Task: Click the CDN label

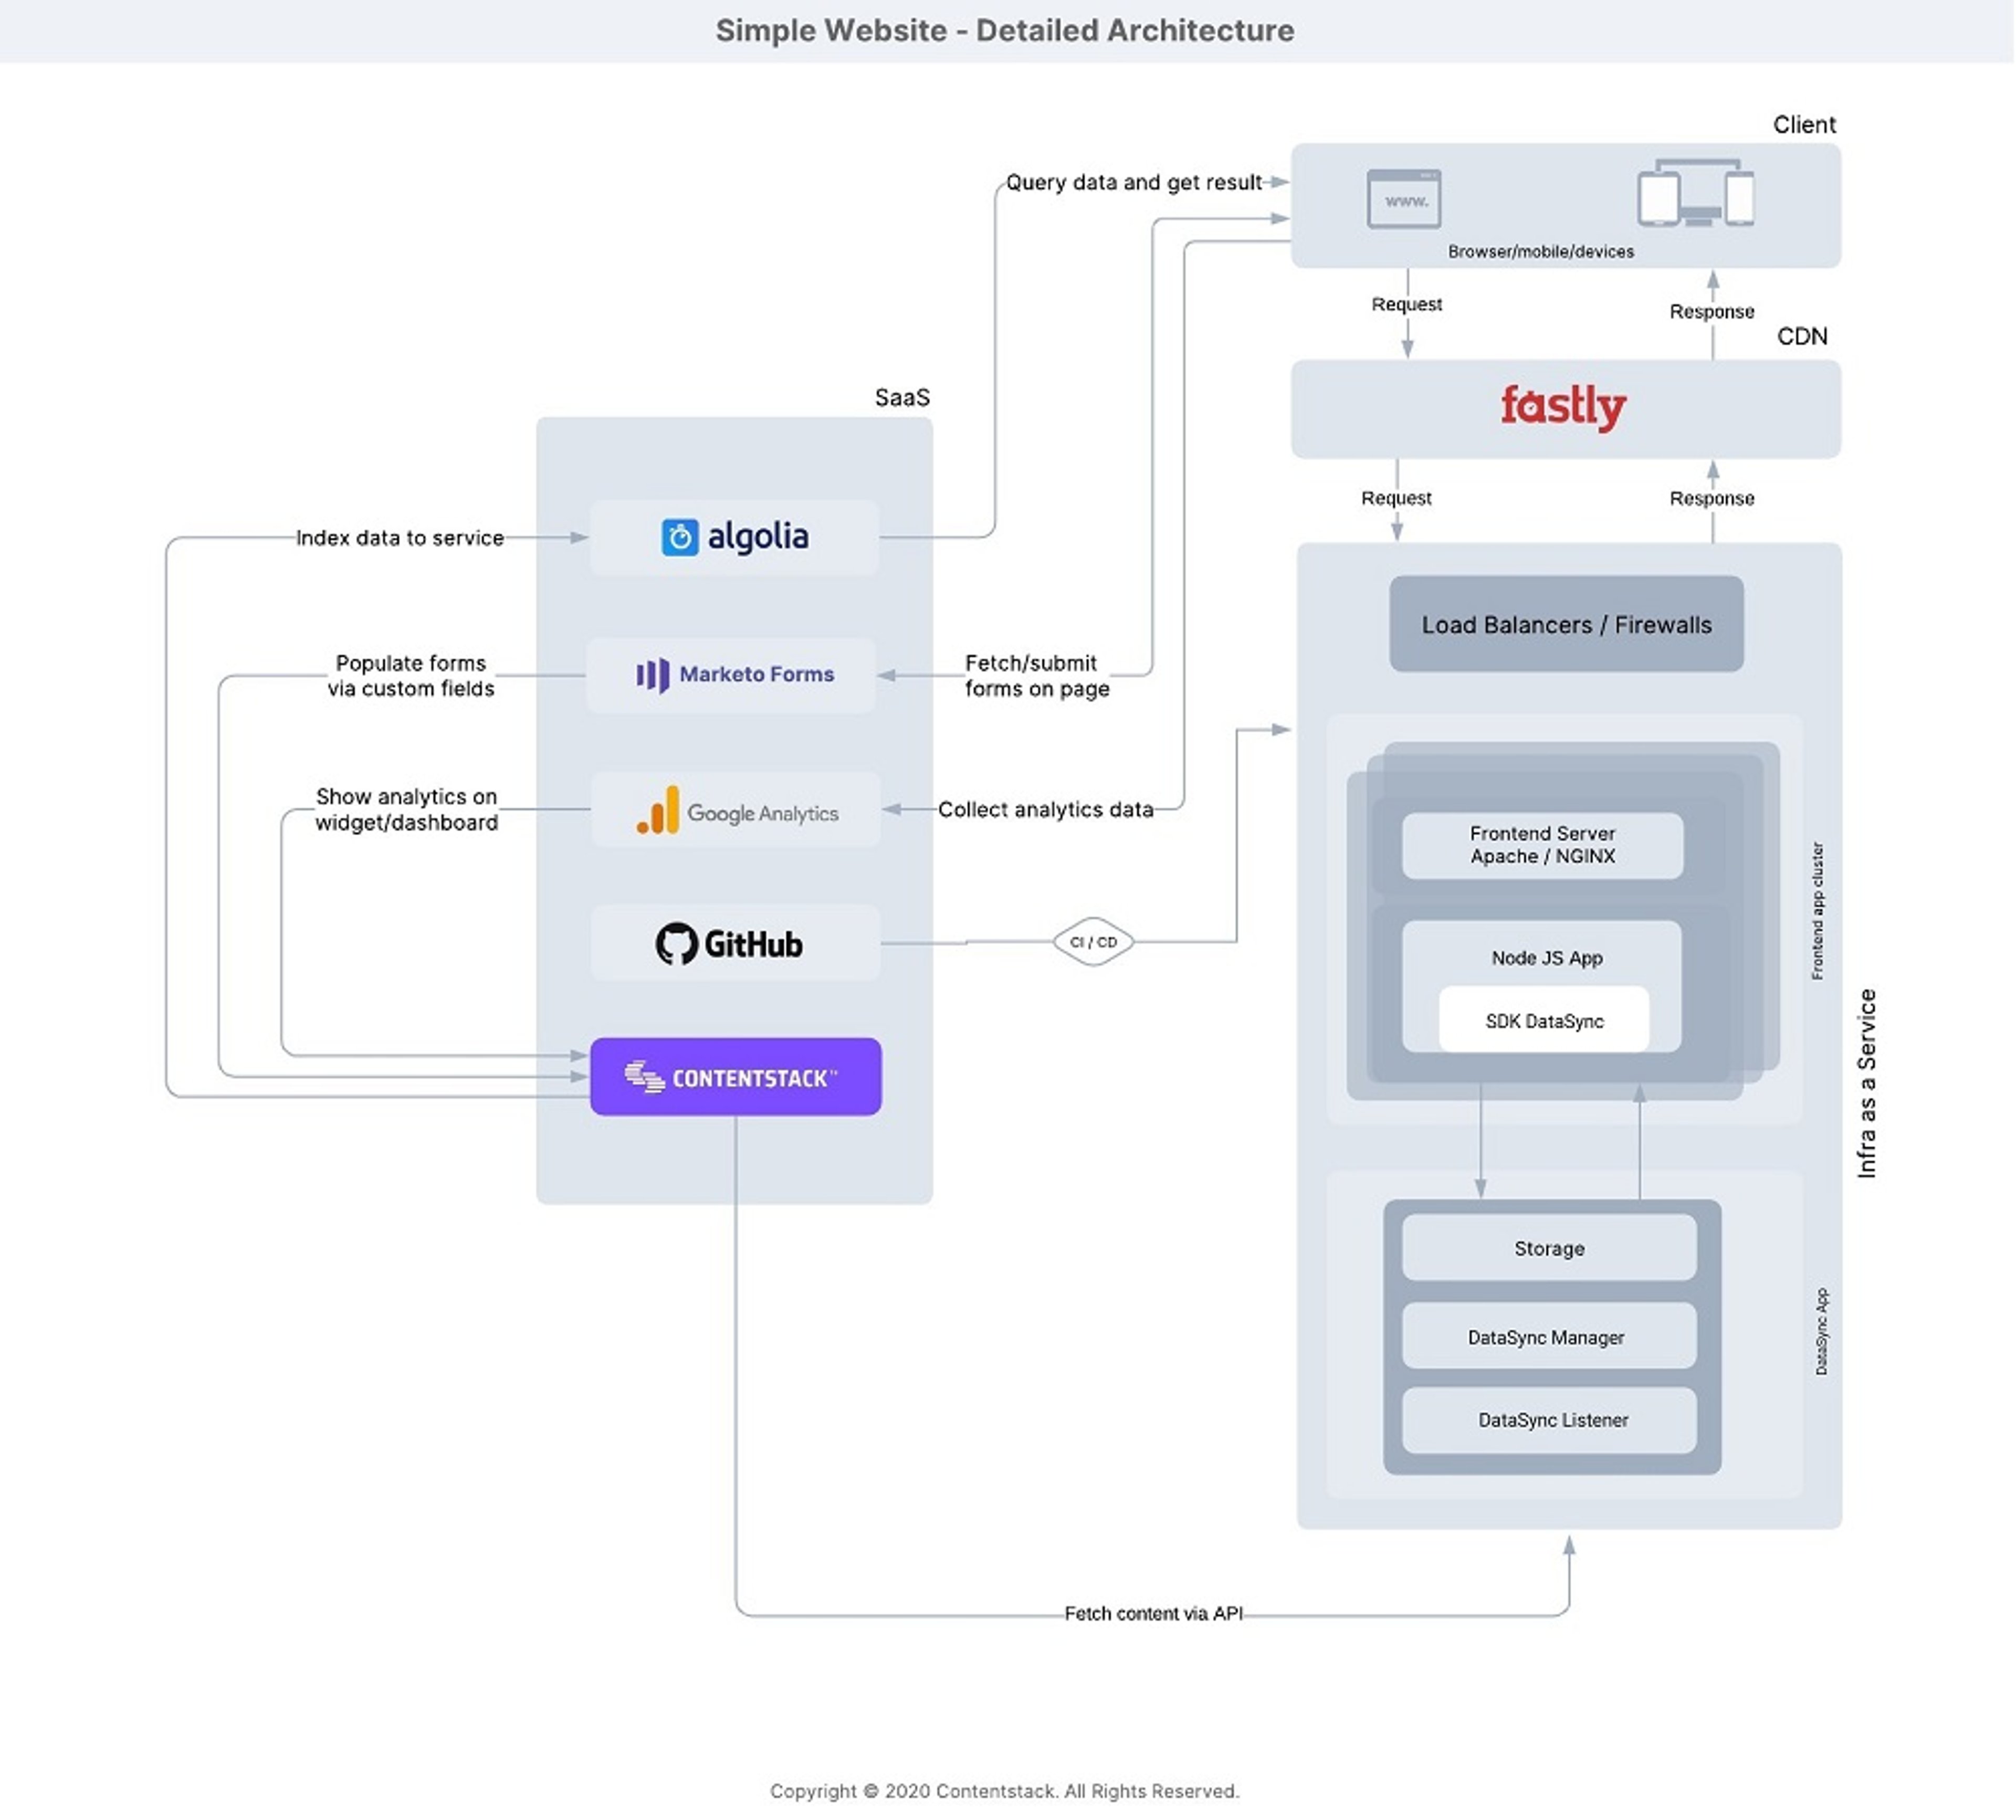Action: click(x=1803, y=336)
